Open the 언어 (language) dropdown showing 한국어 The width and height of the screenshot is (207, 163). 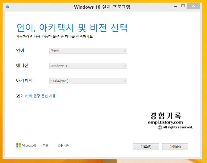(88, 51)
